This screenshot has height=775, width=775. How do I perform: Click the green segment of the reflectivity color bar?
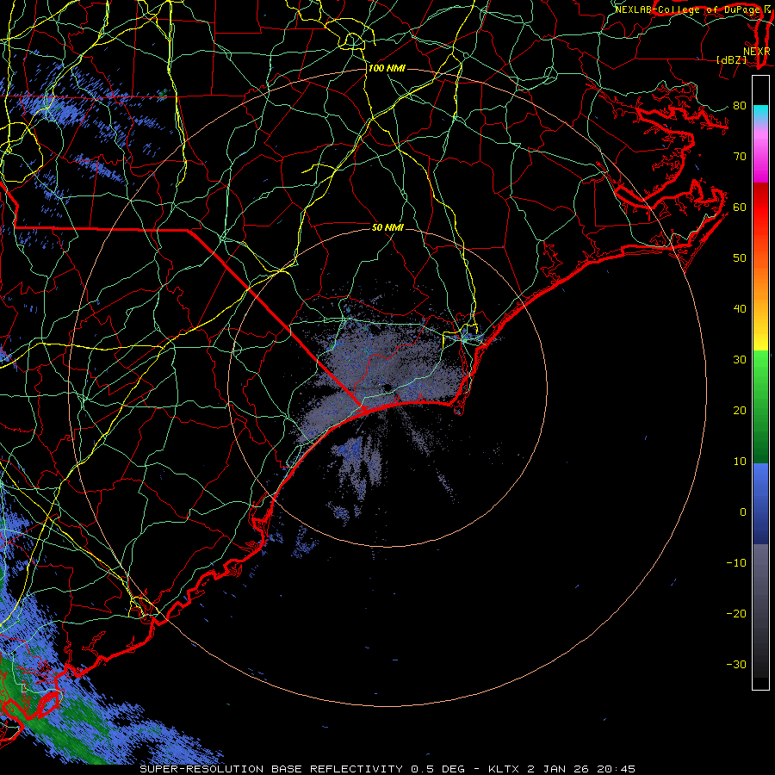[x=760, y=406]
